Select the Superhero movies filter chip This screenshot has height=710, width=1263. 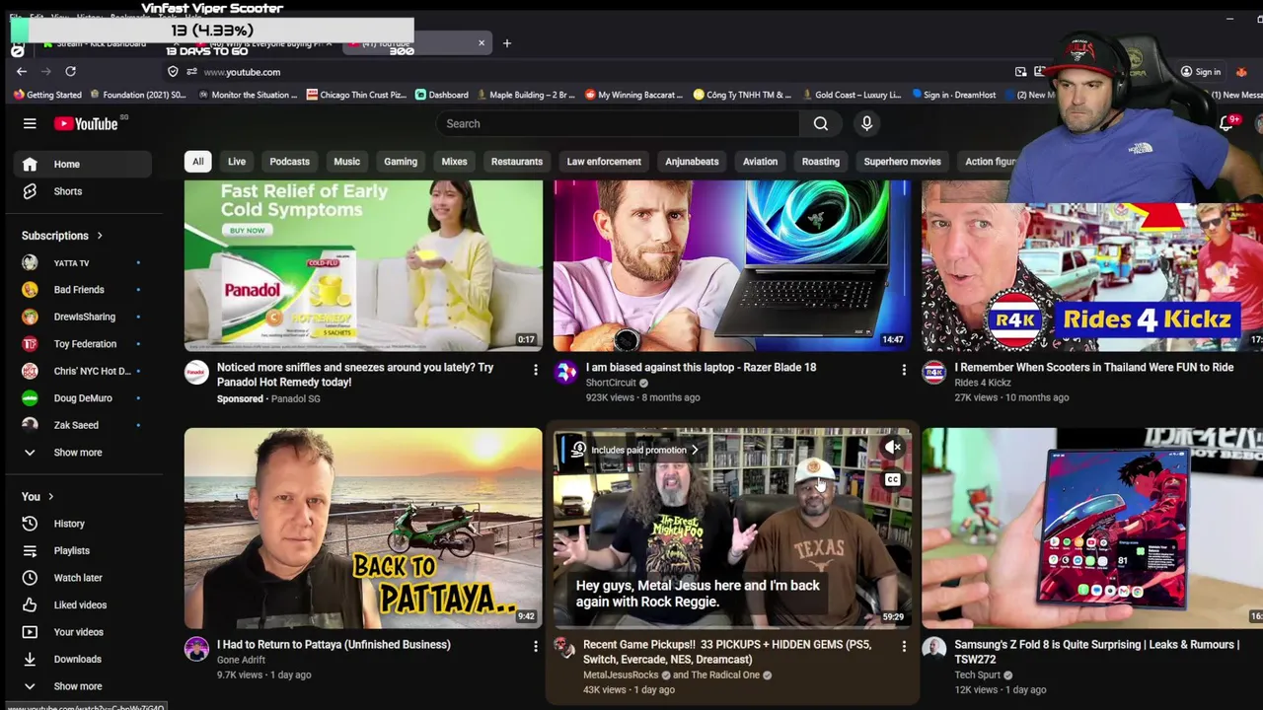pyautogui.click(x=902, y=162)
